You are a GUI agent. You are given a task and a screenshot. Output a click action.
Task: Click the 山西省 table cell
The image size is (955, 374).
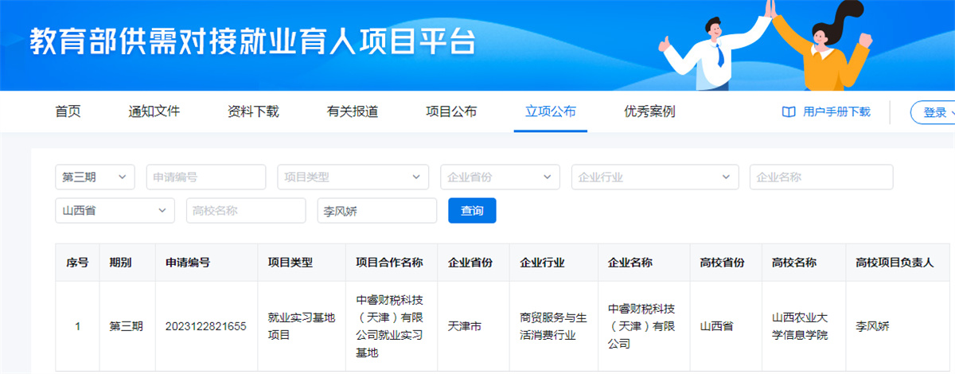pos(725,326)
